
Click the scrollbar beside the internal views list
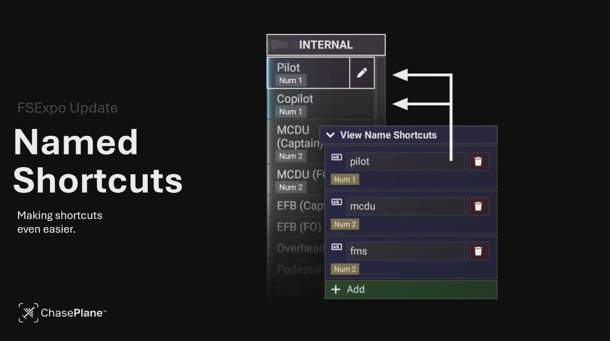pyautogui.click(x=380, y=91)
